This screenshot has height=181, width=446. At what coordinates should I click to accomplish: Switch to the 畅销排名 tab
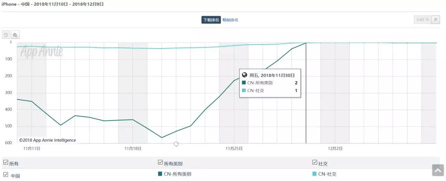point(230,20)
